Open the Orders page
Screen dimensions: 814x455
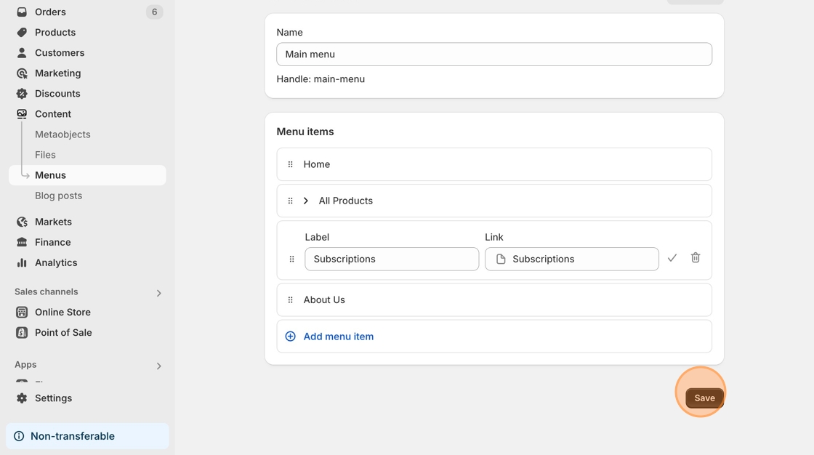coord(50,12)
